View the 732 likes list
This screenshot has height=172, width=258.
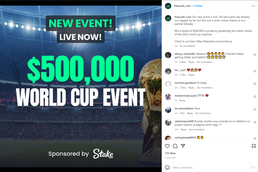pos(170,153)
